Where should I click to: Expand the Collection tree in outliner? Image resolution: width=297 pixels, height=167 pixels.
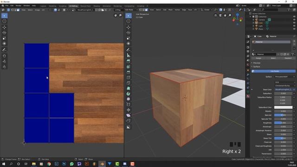(251, 17)
